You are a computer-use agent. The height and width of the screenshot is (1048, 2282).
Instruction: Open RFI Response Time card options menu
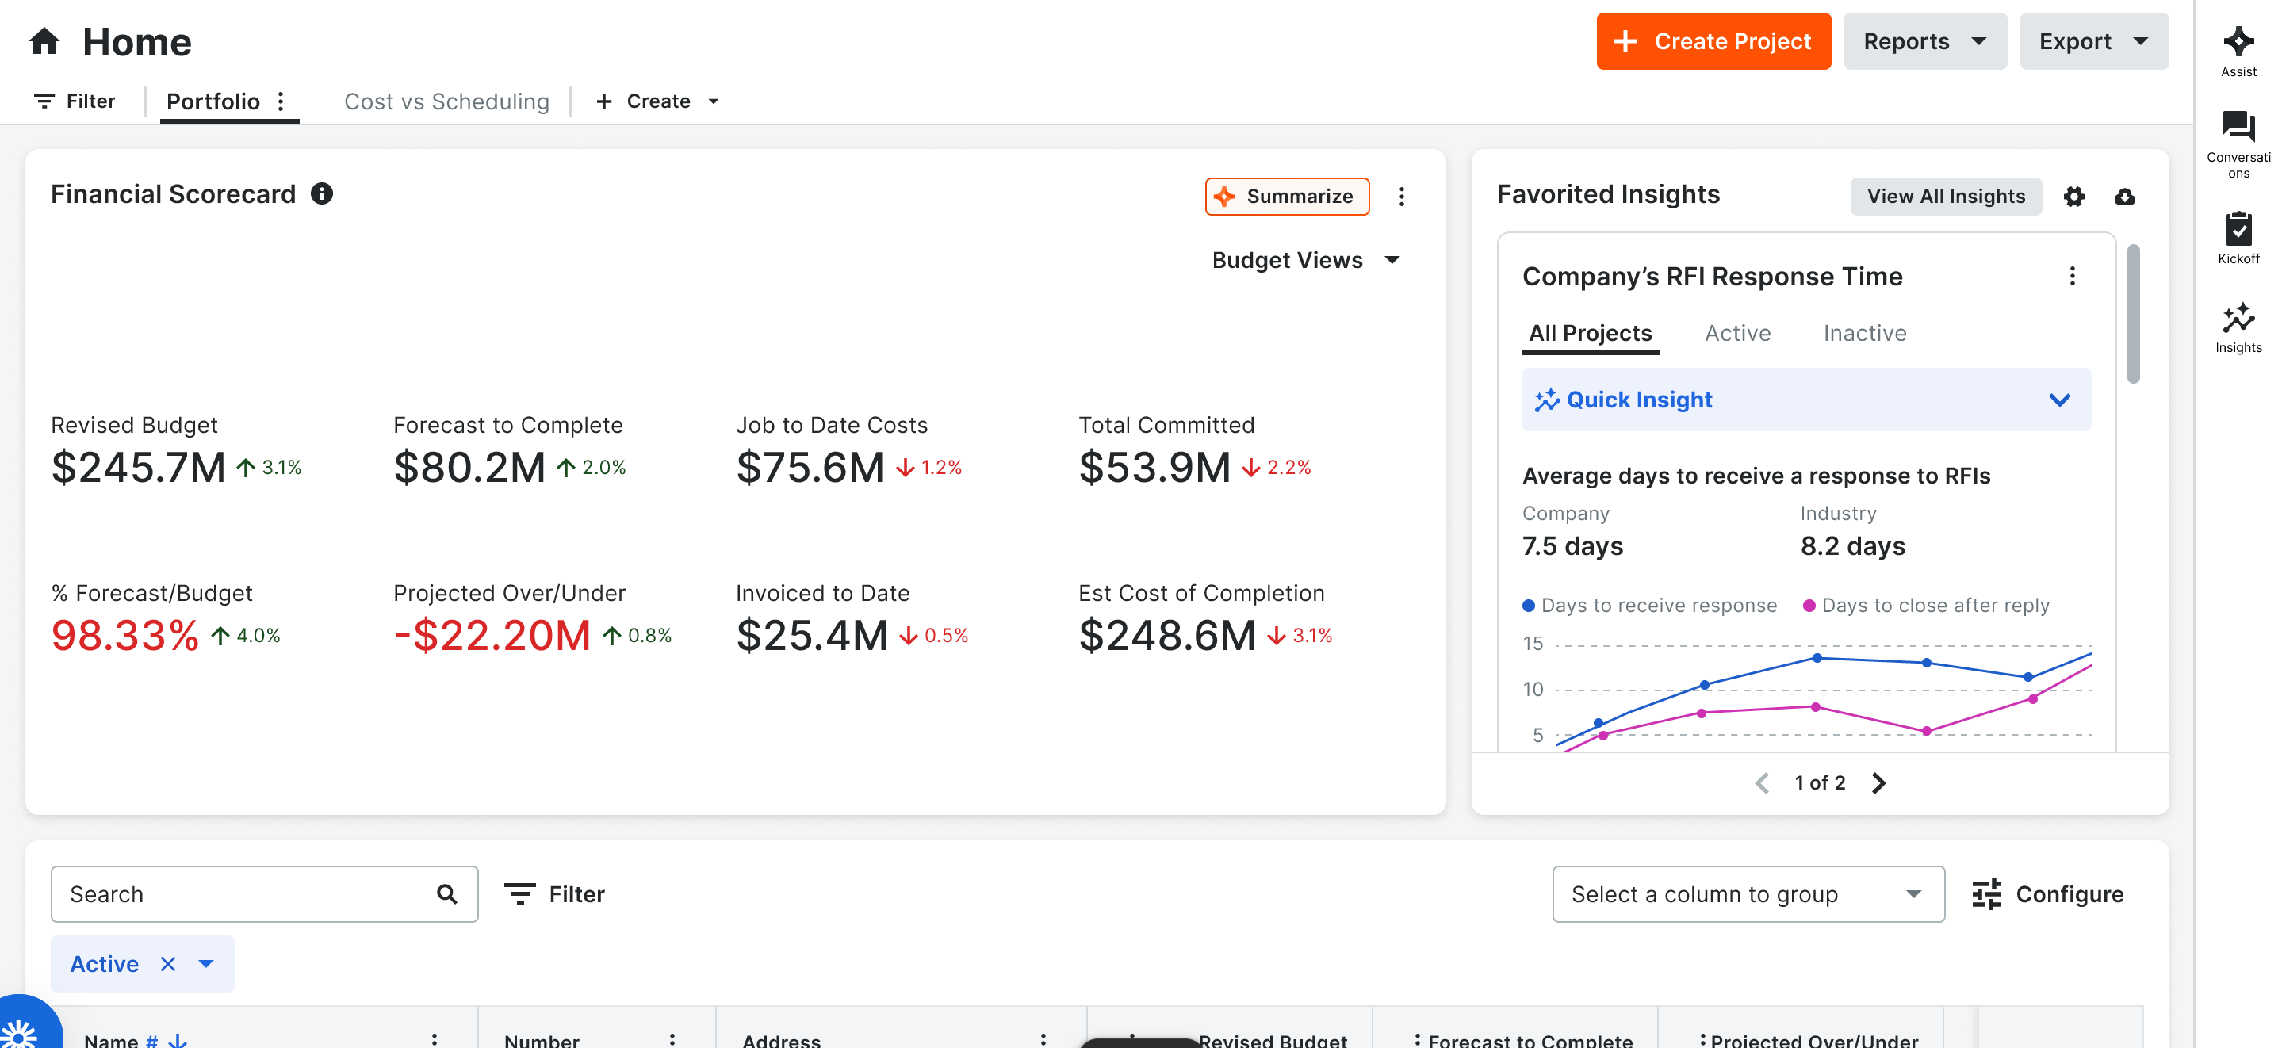coord(2071,277)
